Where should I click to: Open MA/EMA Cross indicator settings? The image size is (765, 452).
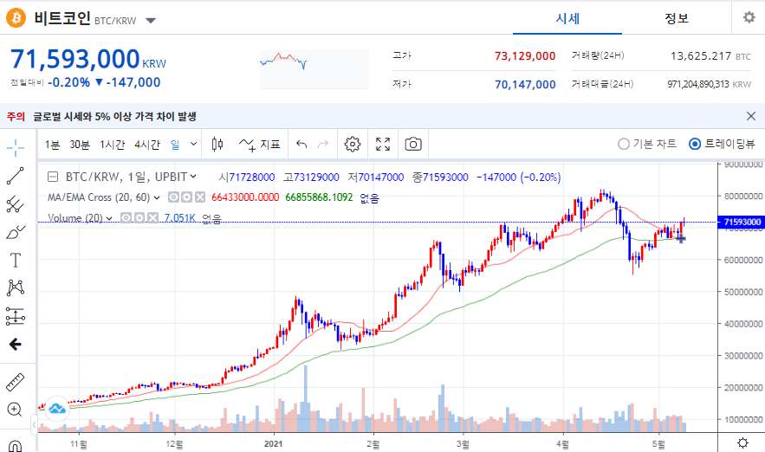[187, 197]
